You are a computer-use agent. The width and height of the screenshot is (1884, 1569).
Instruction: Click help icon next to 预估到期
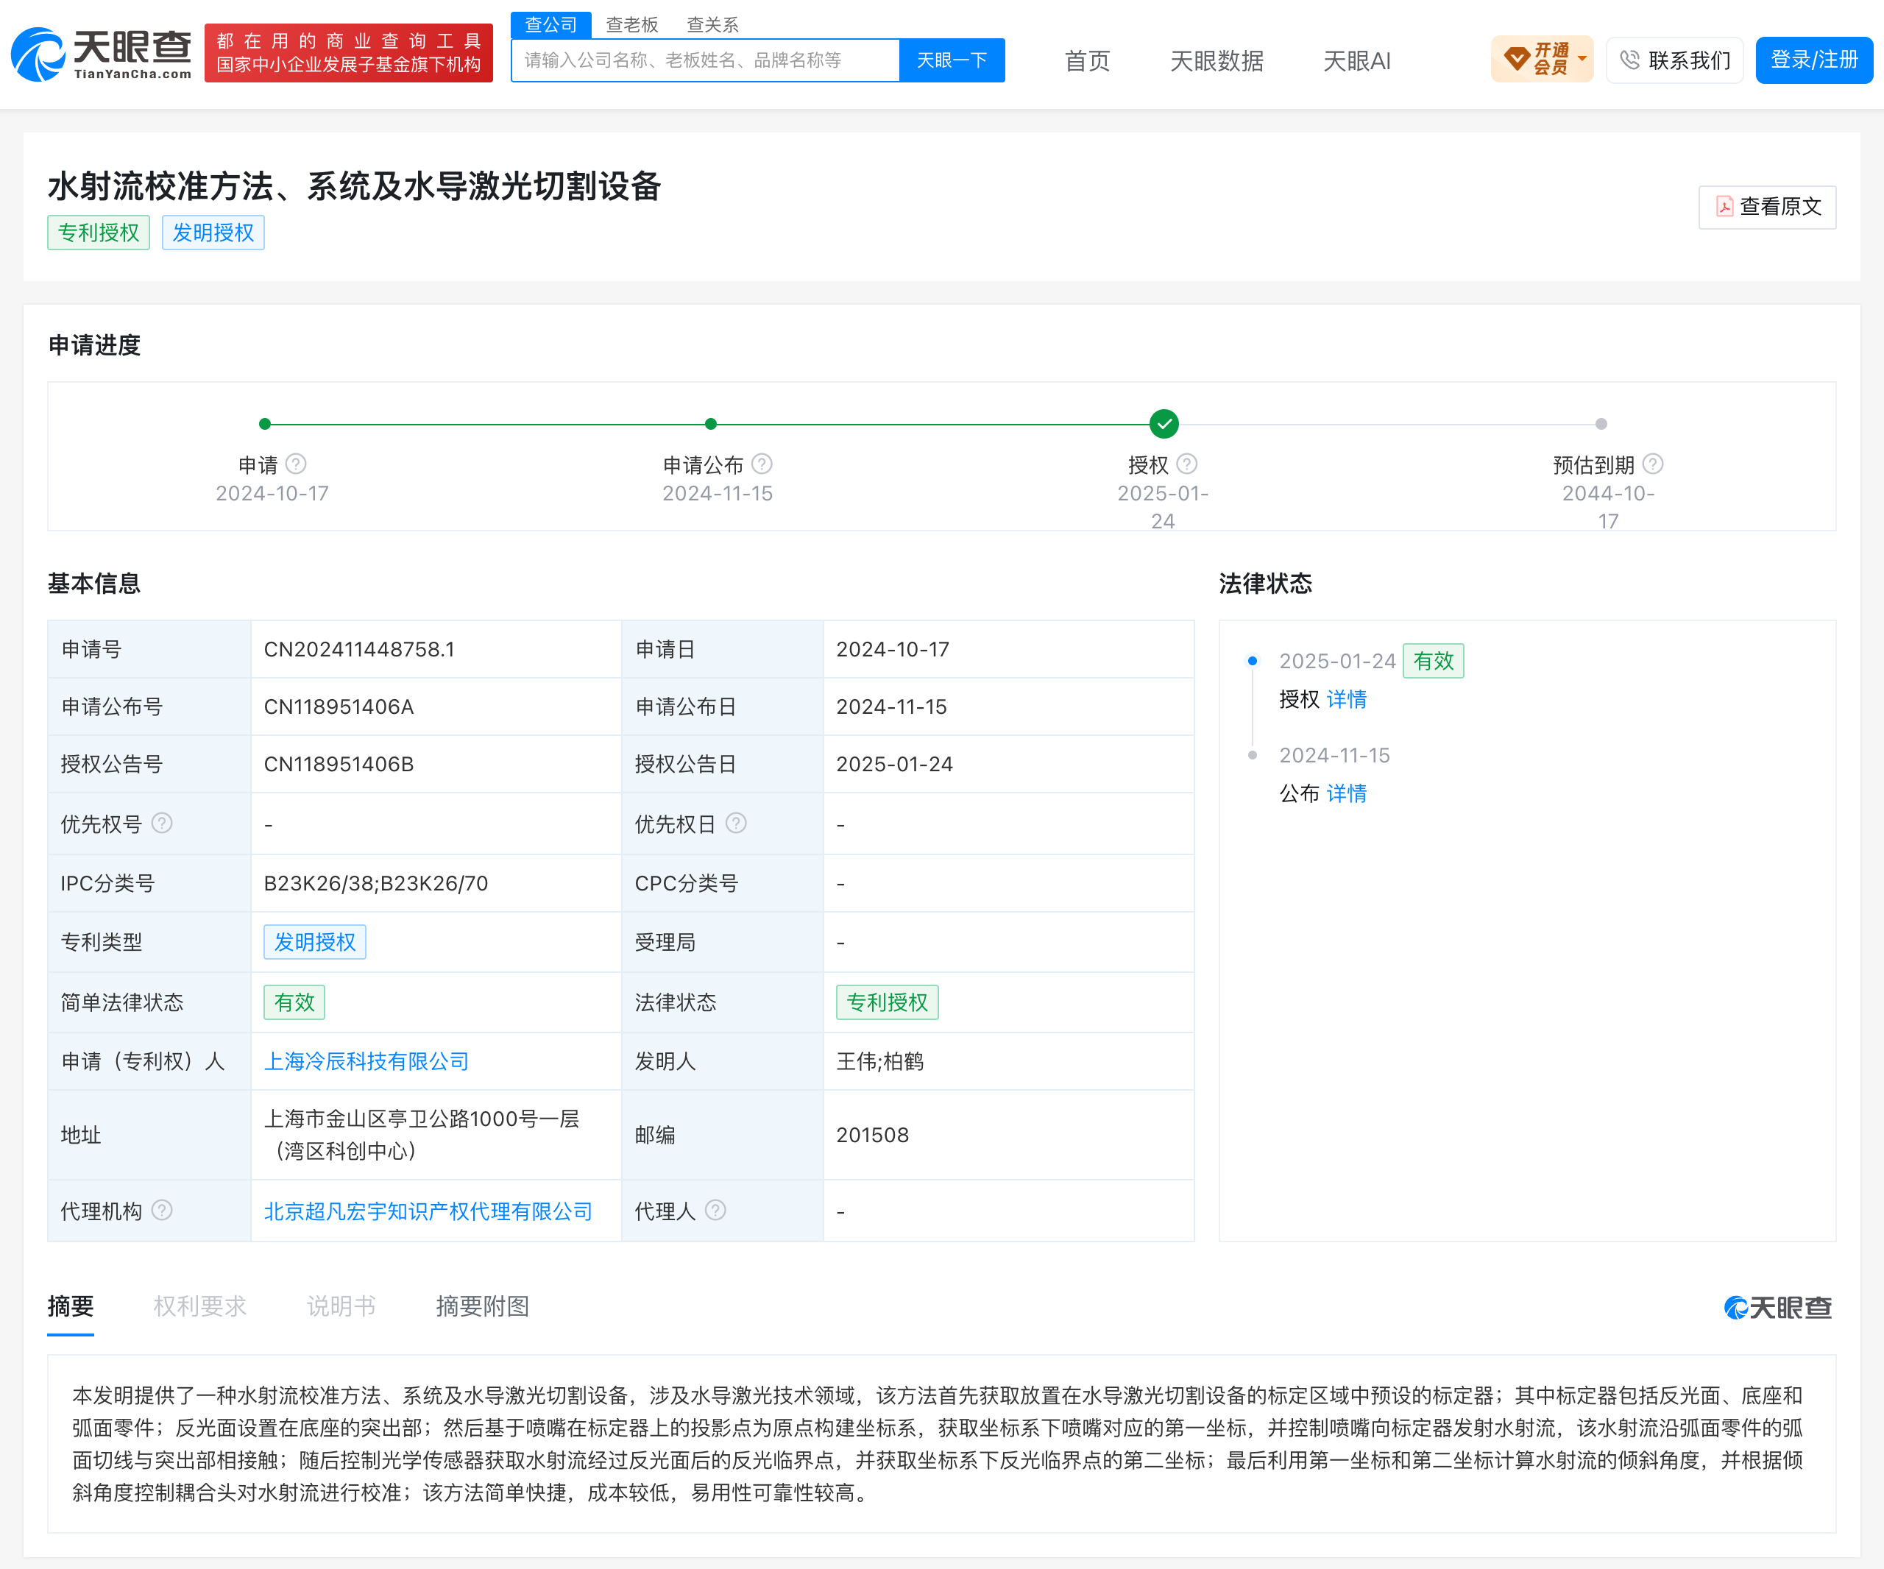1652,464
